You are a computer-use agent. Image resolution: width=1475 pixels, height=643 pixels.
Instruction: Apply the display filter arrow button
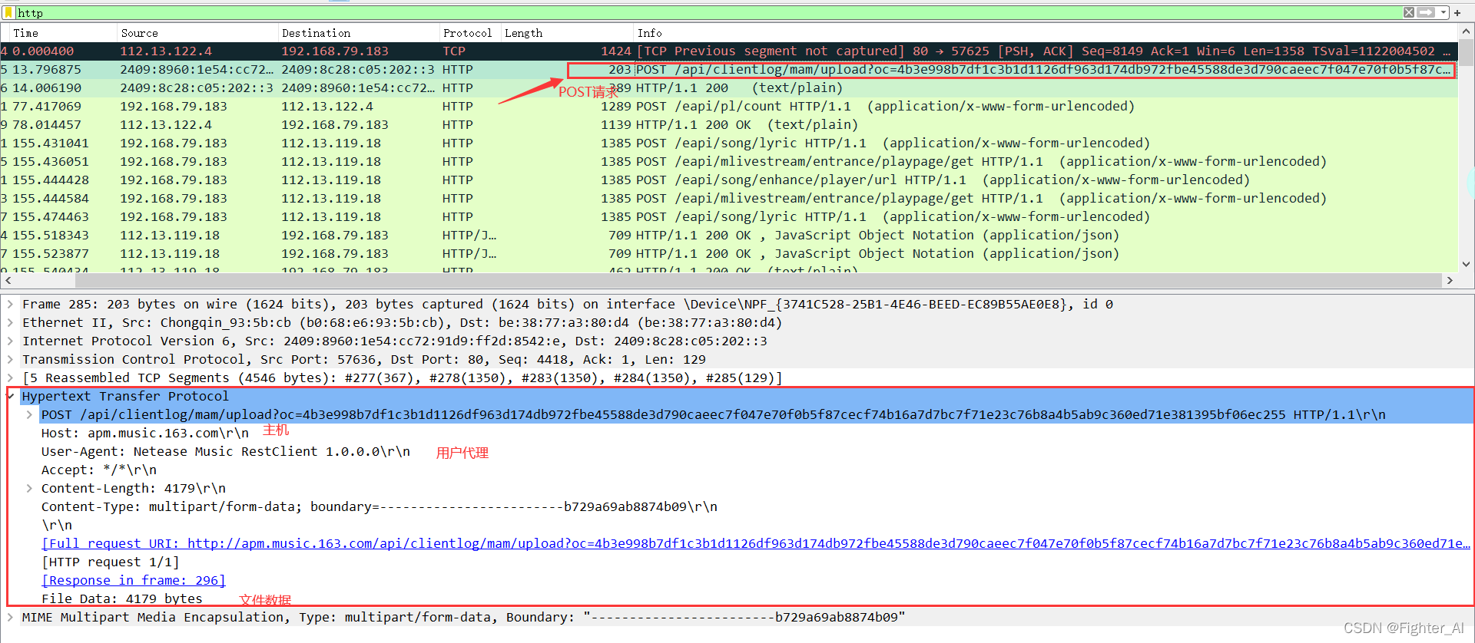pyautogui.click(x=1427, y=12)
